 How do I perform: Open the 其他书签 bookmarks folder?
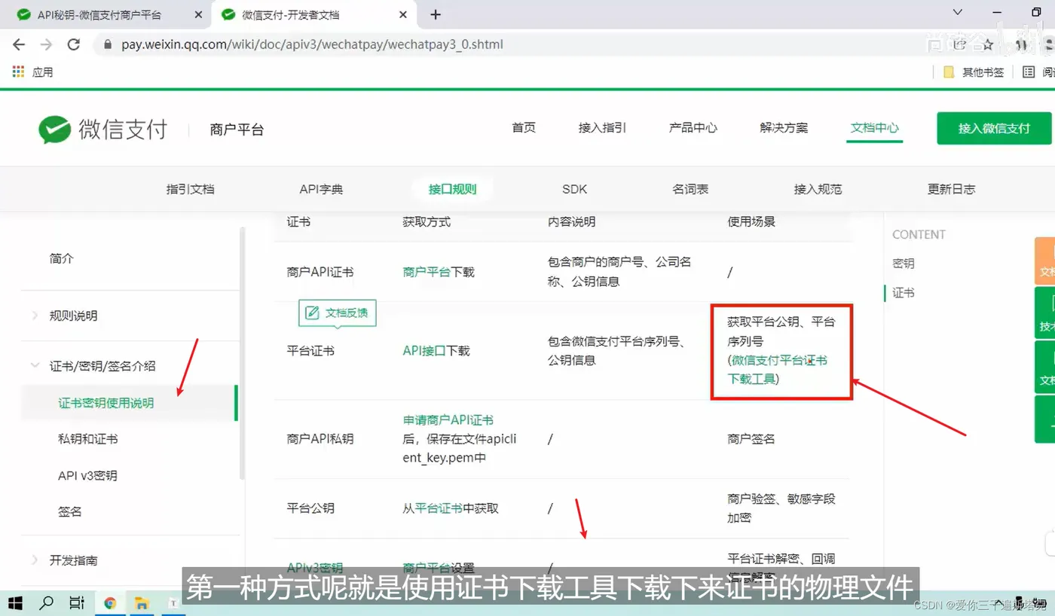[974, 72]
